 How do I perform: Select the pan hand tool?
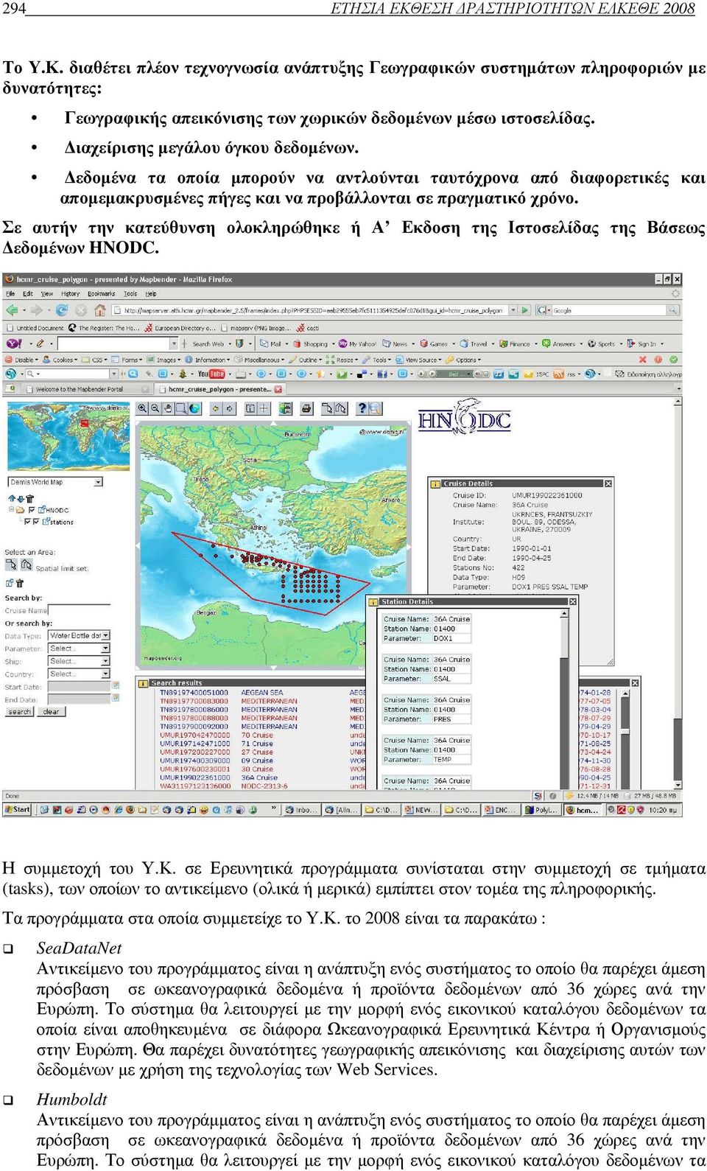point(168,408)
